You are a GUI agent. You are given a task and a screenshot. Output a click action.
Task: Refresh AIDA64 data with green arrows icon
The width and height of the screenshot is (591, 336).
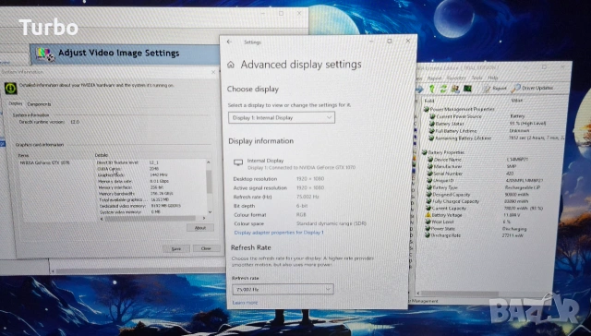click(443, 89)
